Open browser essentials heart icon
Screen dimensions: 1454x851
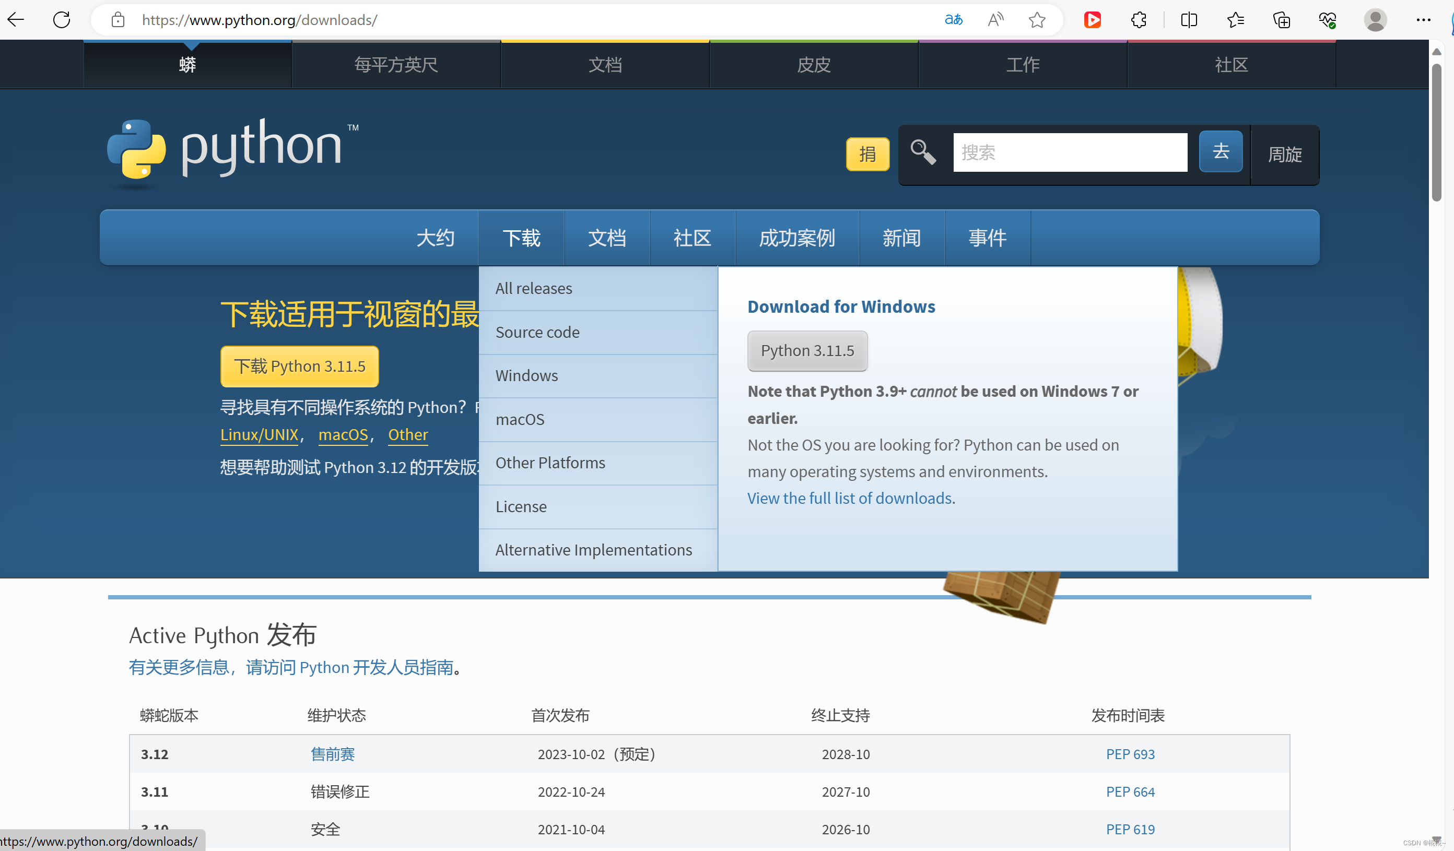pyautogui.click(x=1328, y=20)
